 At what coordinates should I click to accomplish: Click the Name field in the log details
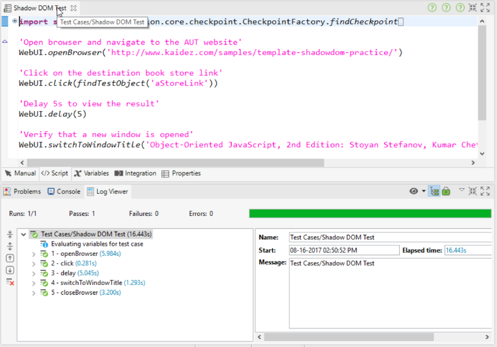[390, 237]
